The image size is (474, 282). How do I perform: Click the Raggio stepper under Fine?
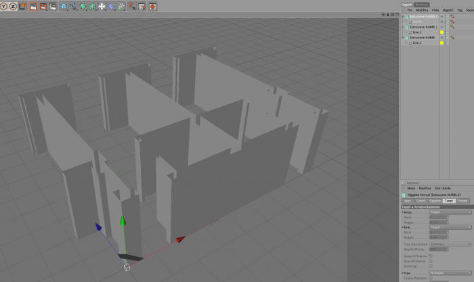click(448, 237)
